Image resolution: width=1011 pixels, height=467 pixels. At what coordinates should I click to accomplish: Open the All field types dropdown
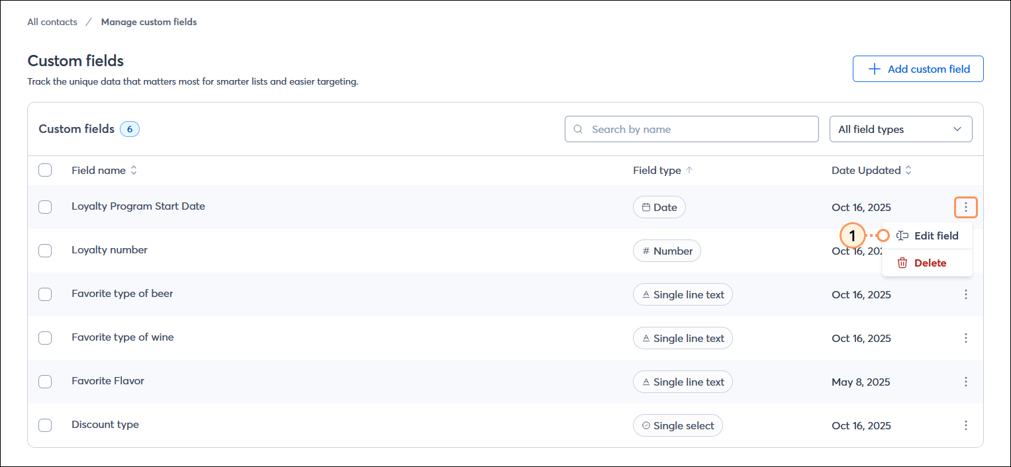tap(901, 128)
